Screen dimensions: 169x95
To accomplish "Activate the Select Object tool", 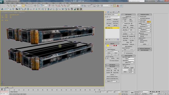I will pyautogui.click(x=24, y=6).
